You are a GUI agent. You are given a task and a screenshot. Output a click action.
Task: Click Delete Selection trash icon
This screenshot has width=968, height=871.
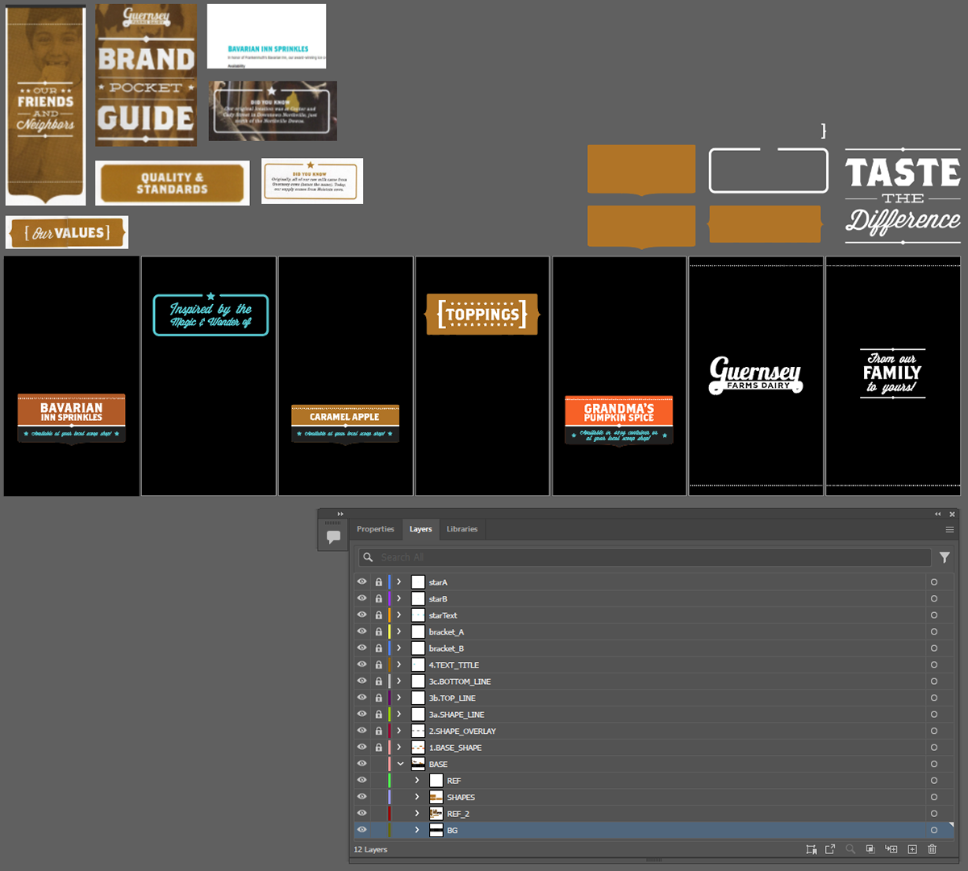coord(933,849)
